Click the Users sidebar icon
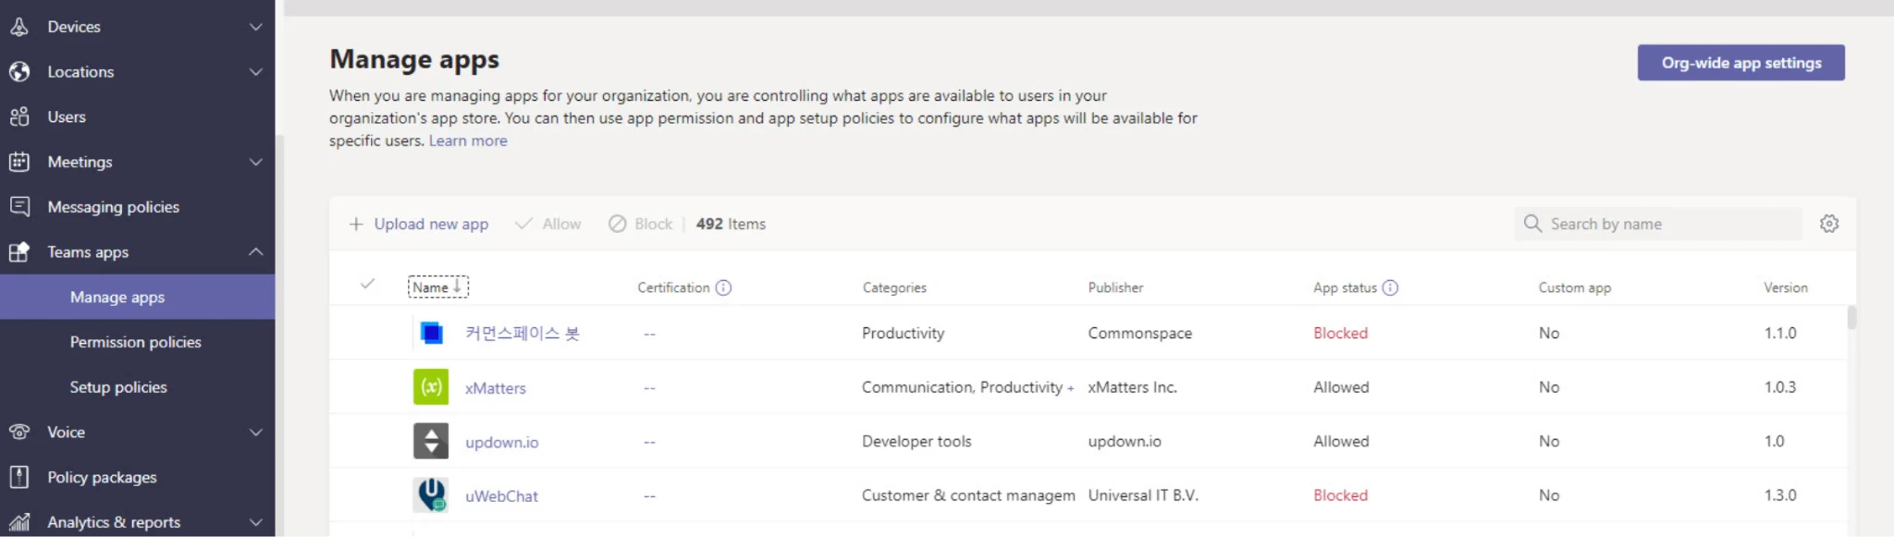1894x537 pixels. coord(19,117)
